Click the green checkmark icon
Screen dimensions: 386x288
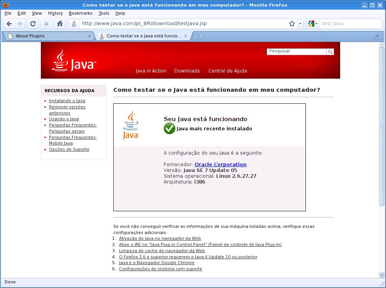click(x=170, y=129)
